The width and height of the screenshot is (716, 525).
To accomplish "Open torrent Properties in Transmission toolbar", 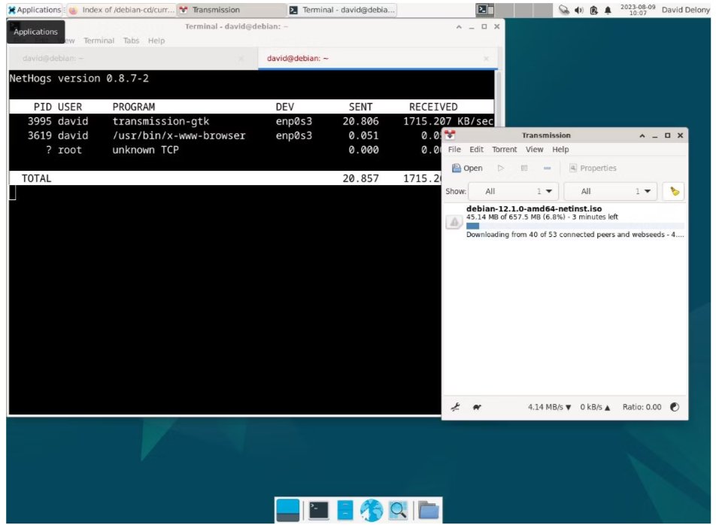I will click(593, 168).
